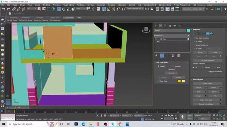Open the Motion tab in command panel
This screenshot has height=127, width=227.
click(x=170, y=26)
